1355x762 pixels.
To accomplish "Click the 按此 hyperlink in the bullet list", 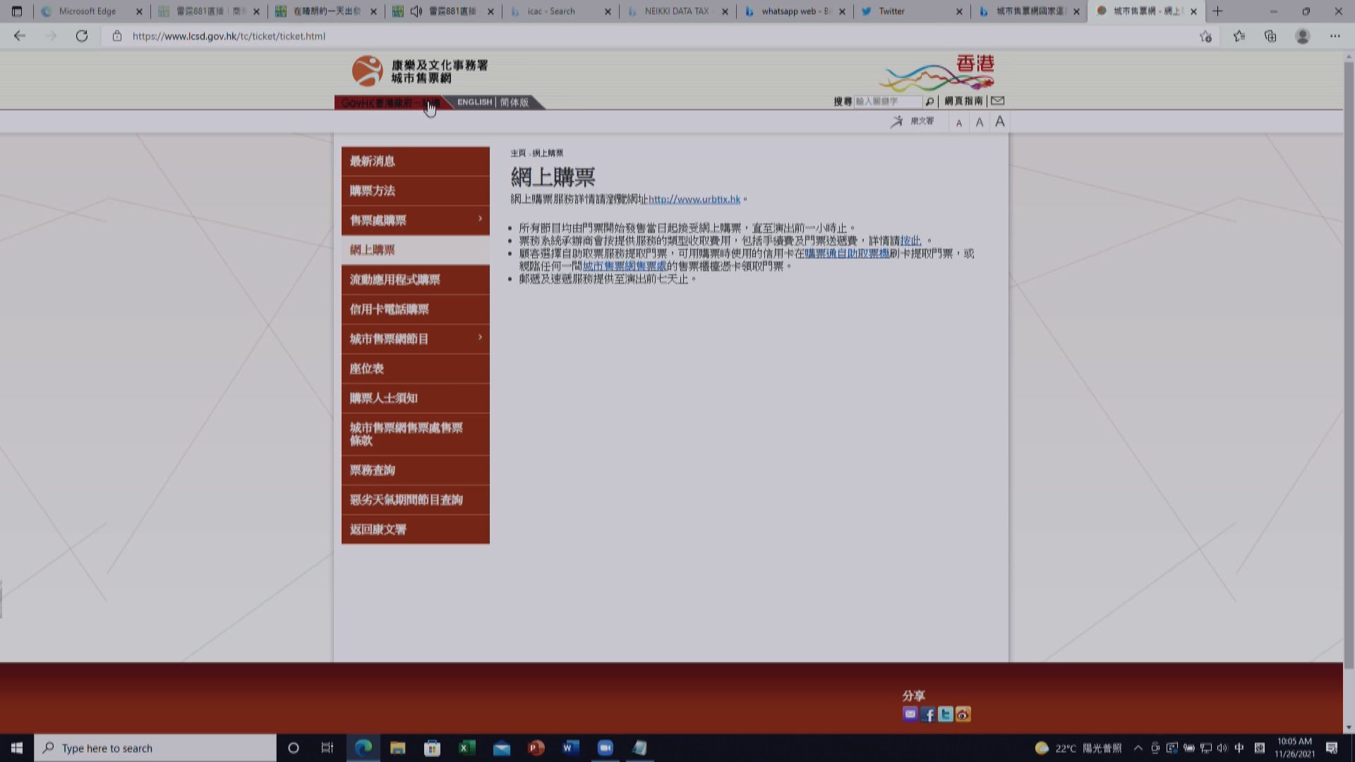I will [x=912, y=241].
